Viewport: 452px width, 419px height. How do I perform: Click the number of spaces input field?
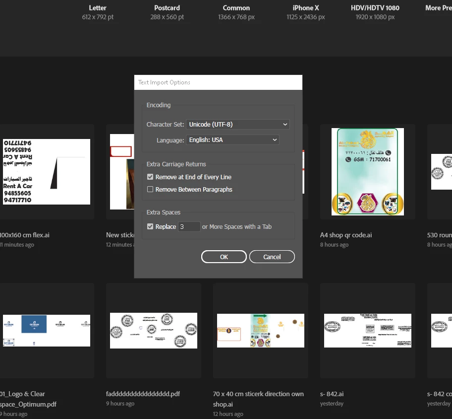[x=189, y=227]
